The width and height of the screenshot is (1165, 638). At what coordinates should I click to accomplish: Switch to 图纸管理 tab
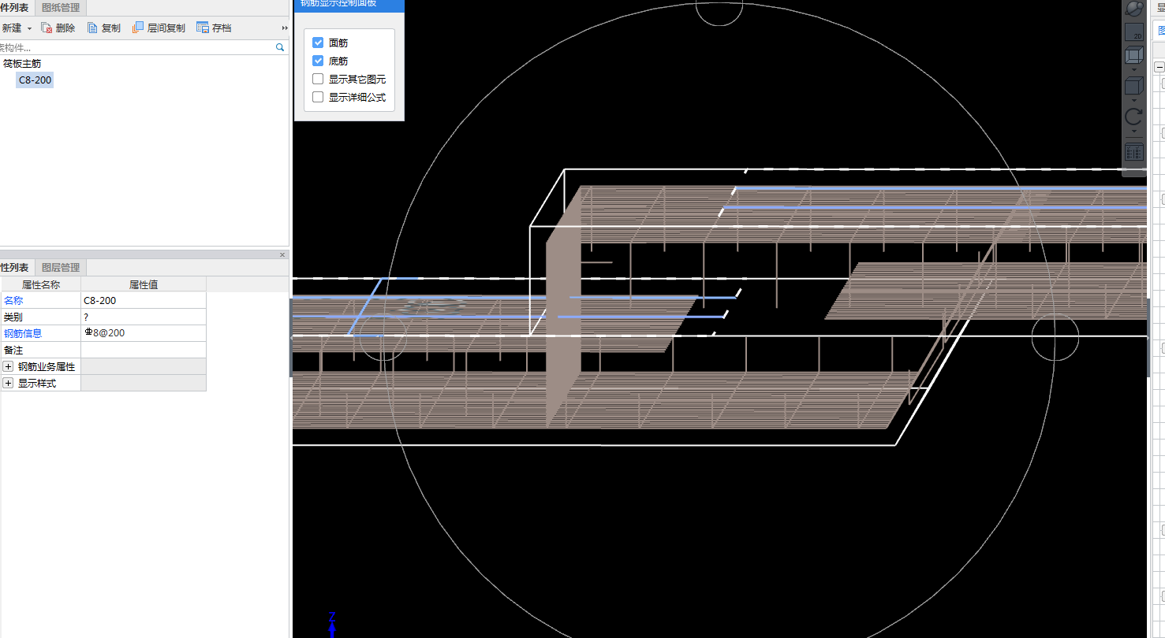(x=60, y=8)
